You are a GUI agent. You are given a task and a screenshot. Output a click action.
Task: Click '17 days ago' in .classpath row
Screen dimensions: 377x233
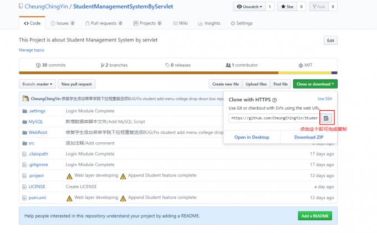point(322,154)
